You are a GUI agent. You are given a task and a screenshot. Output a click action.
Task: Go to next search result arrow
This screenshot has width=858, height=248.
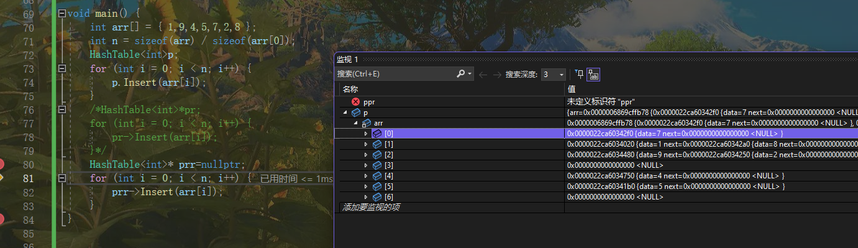[x=496, y=75]
